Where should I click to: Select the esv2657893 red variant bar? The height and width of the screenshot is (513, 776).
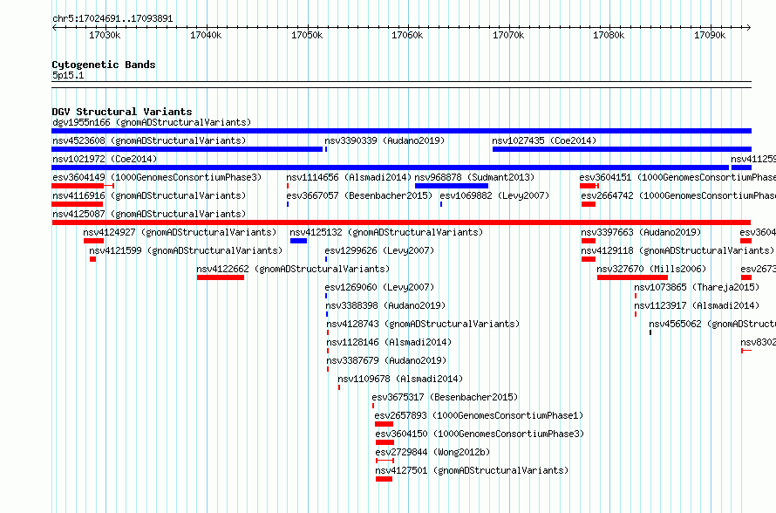[384, 424]
